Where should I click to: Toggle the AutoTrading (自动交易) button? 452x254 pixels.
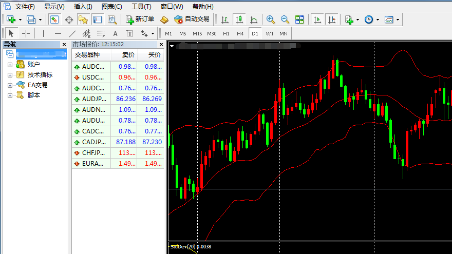click(192, 19)
